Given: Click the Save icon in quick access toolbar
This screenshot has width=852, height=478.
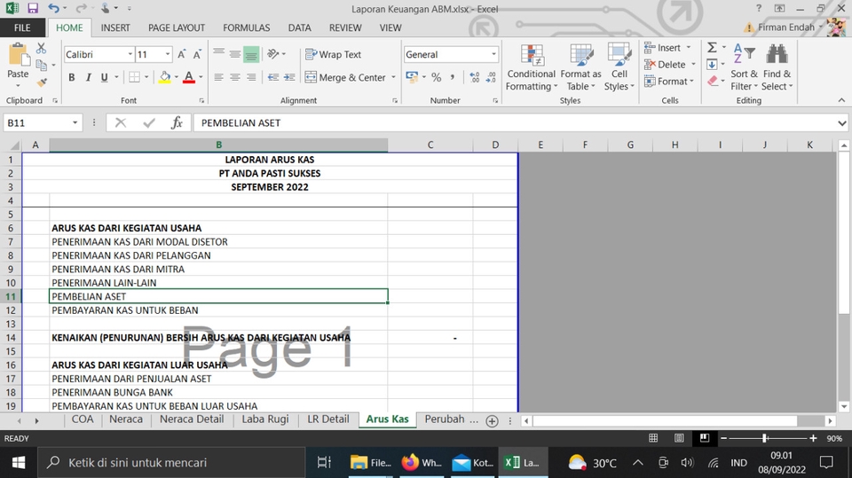Looking at the screenshot, I should pyautogui.click(x=33, y=9).
